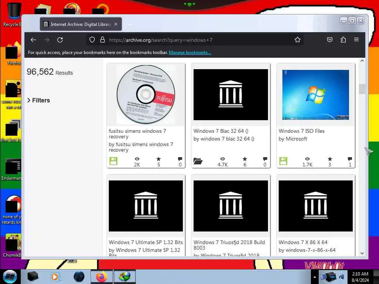Open Windows 7 Triuosfjd 2018 Build 8003 title
This screenshot has height=284, width=379.
[229, 245]
